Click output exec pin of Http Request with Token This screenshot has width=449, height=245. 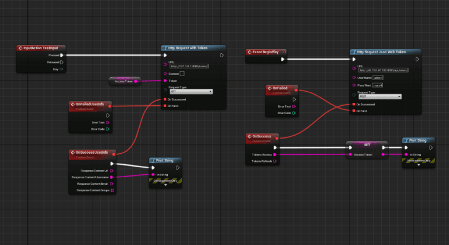(222, 56)
